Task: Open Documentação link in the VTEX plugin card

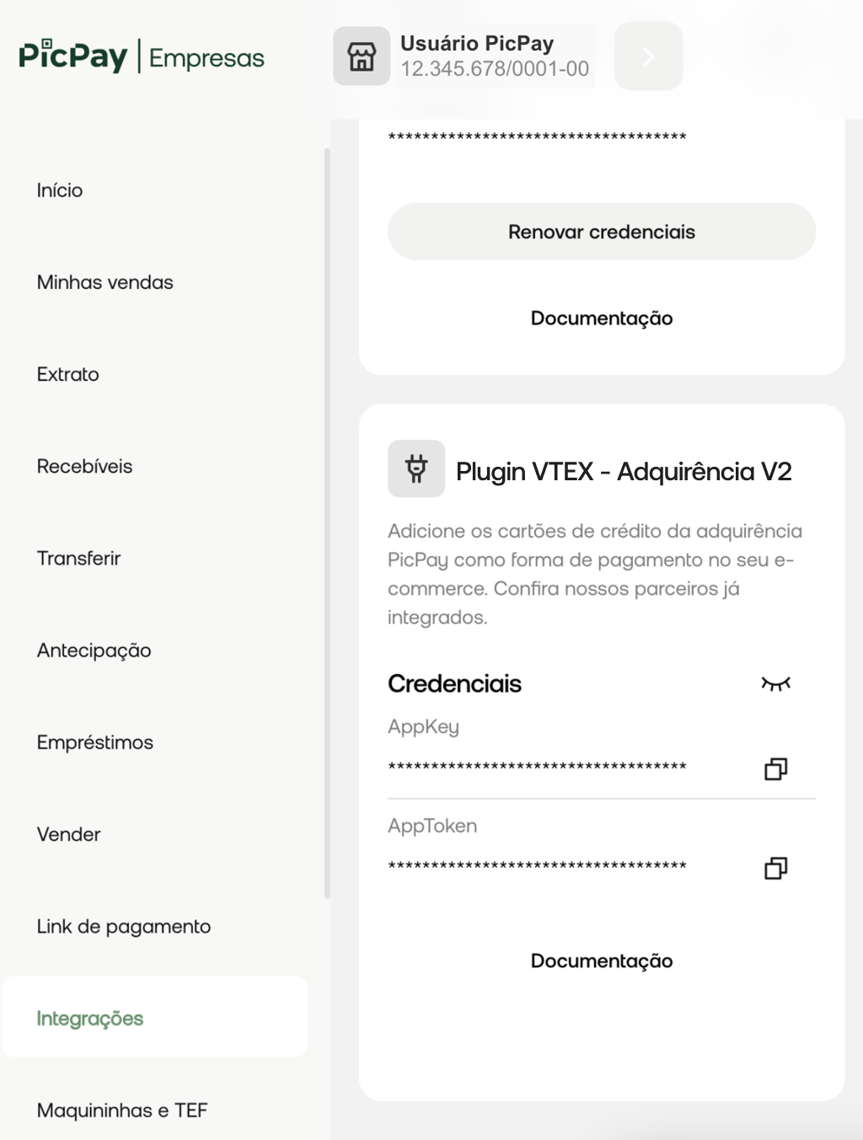Action: (602, 961)
